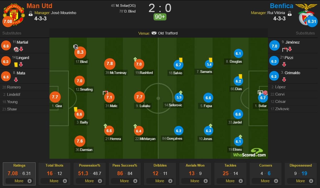This screenshot has width=320, height=188.
Task: Click the man of the match icon near Blind
Action: point(75,47)
